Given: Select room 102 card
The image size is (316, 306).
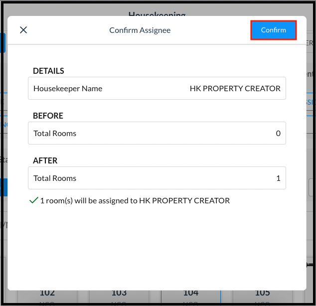Looking at the screenshot, I should coord(47,296).
